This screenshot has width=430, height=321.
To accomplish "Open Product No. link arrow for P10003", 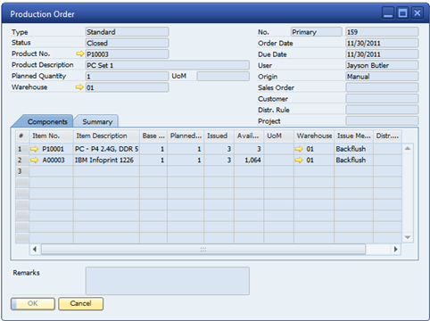I will 80,53.
